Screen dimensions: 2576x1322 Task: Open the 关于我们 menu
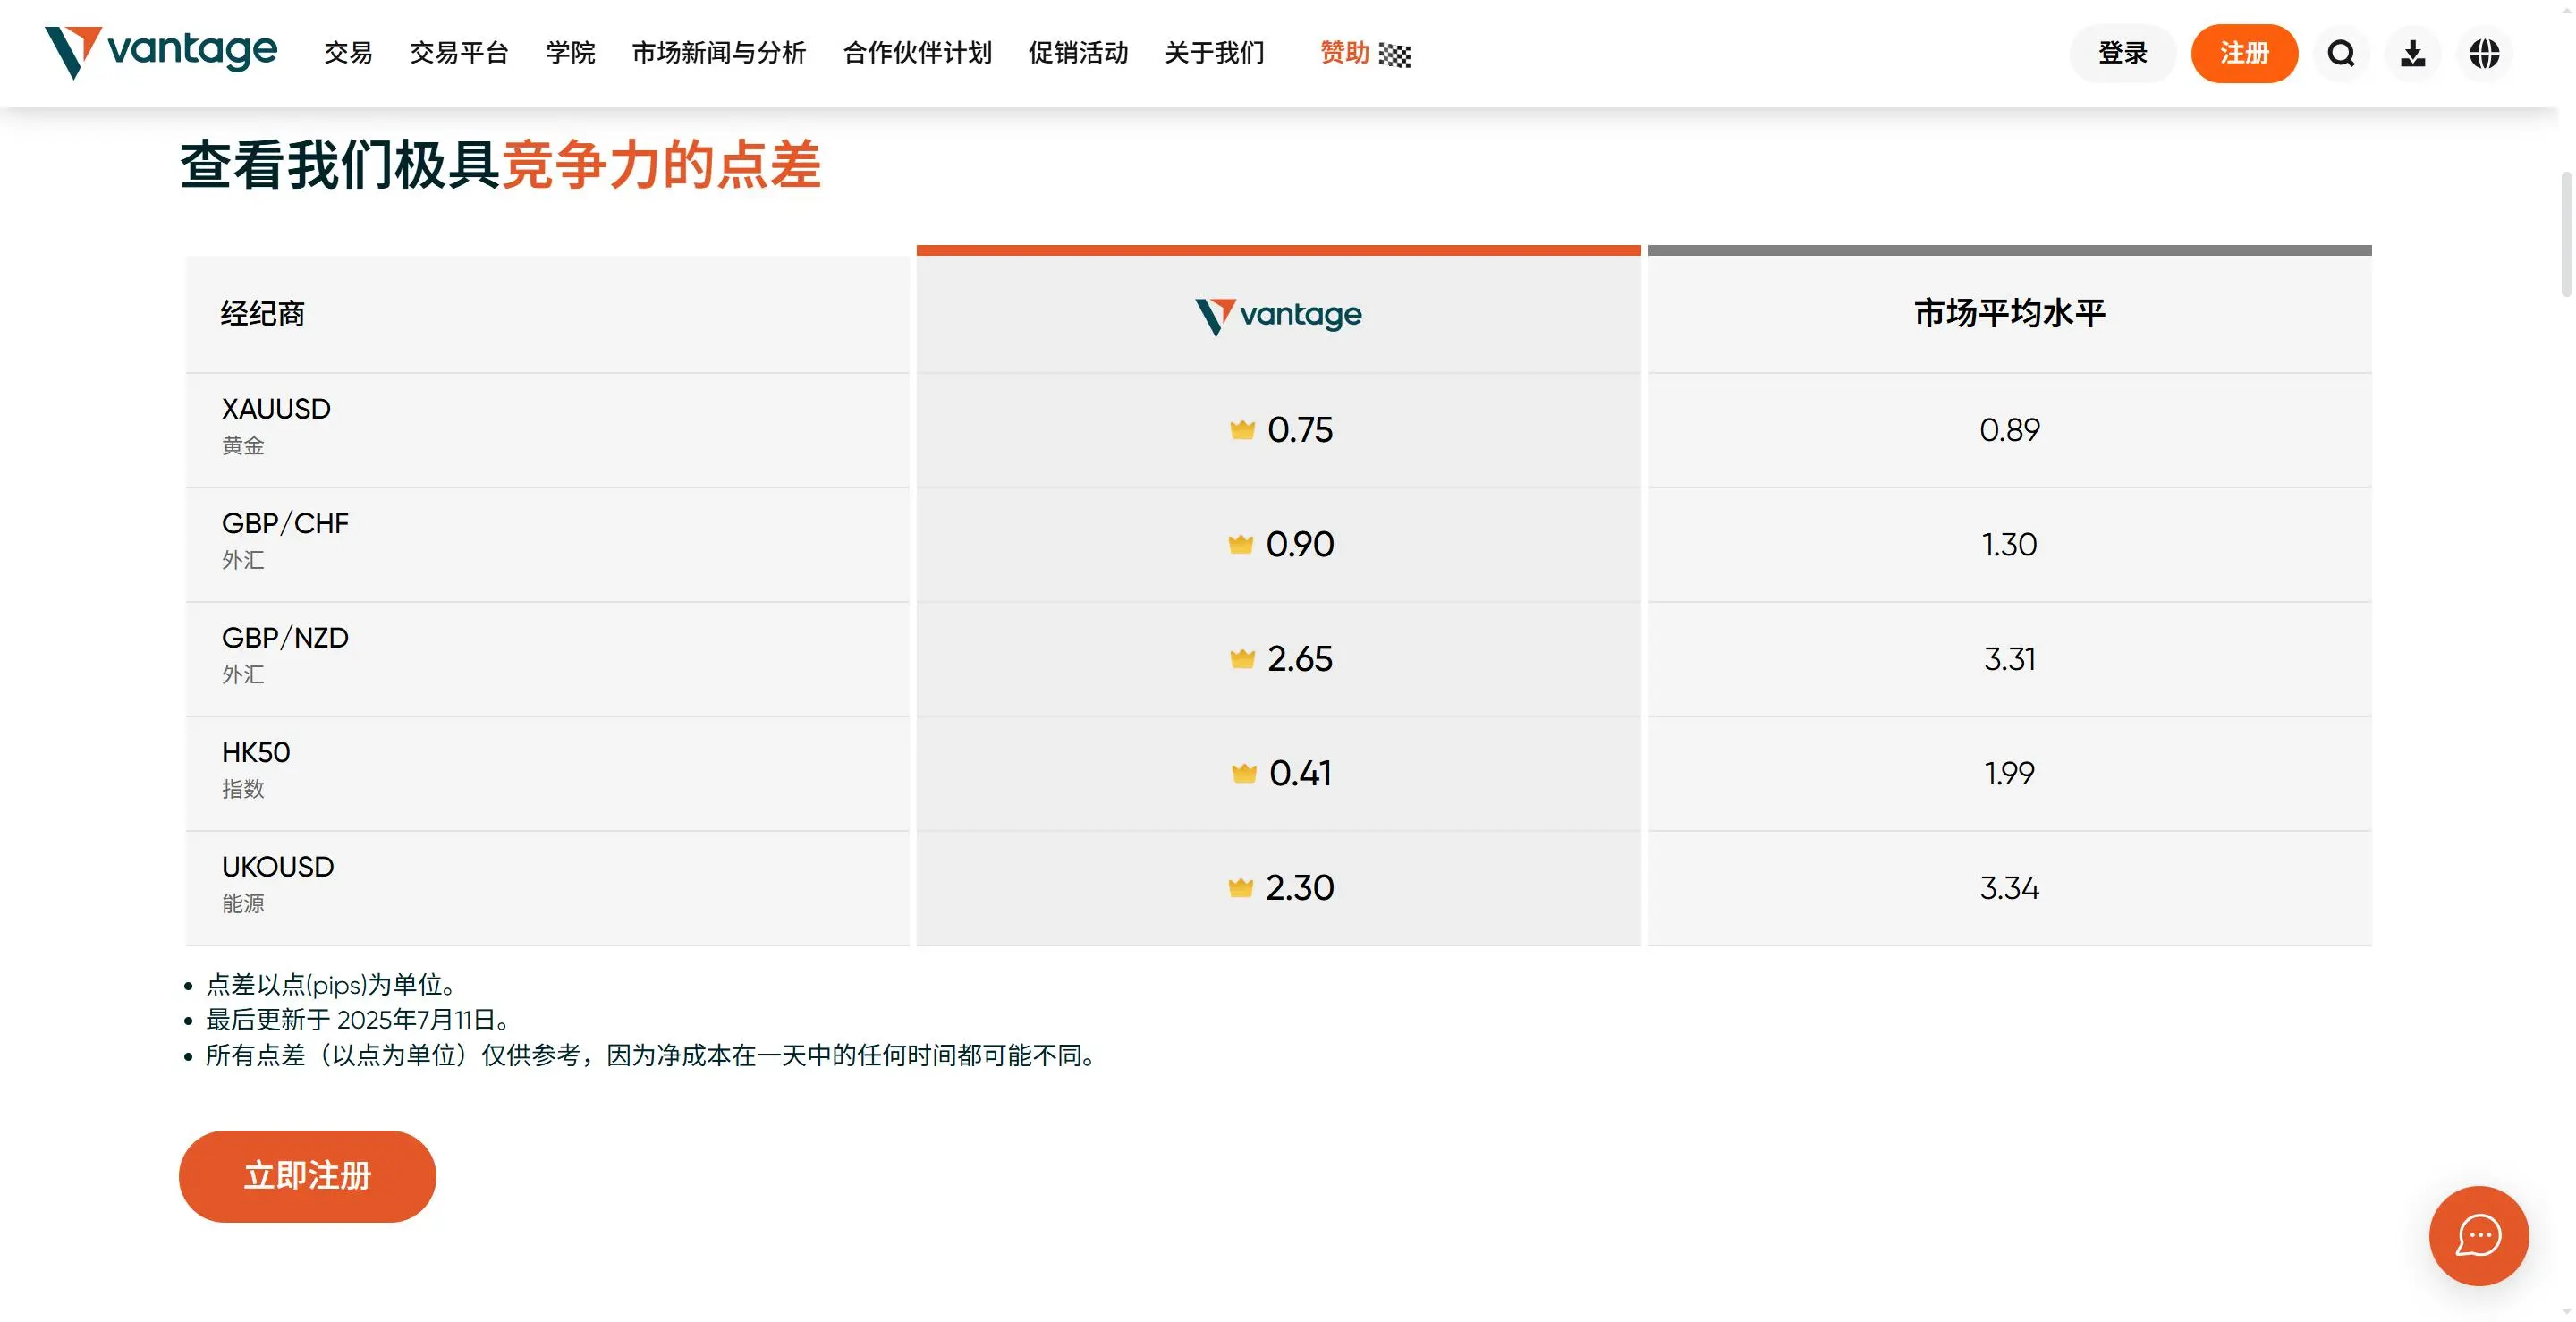1215,53
